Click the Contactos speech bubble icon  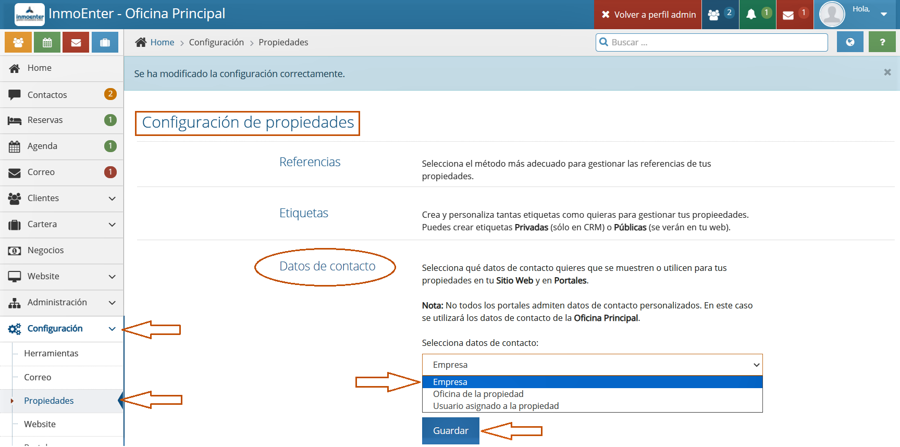pos(15,95)
